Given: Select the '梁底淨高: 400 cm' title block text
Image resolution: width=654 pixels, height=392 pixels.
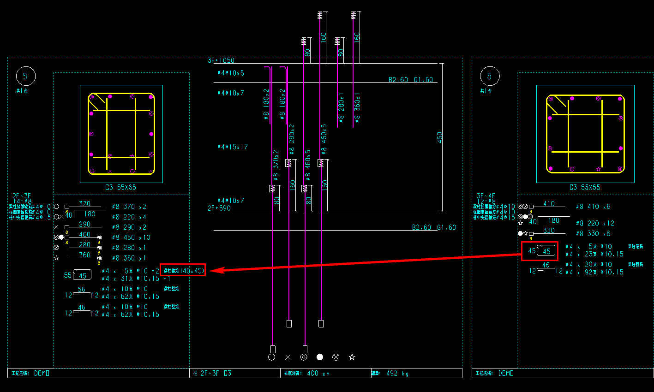Looking at the screenshot, I should click(x=306, y=374).
